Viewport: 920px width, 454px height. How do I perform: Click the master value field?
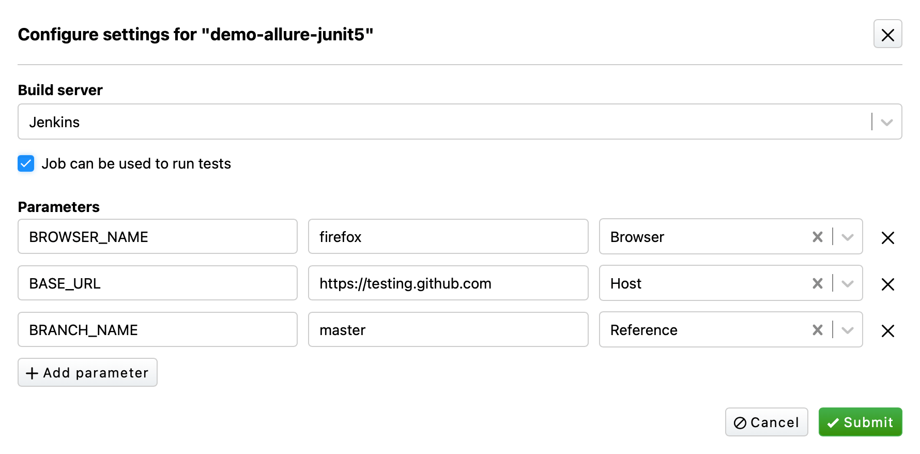click(448, 330)
